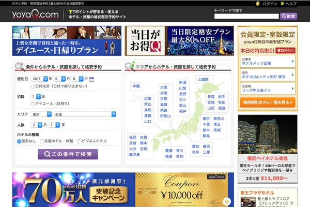Select 大阪 in the area list
The image size is (310, 207).
click(x=164, y=87)
